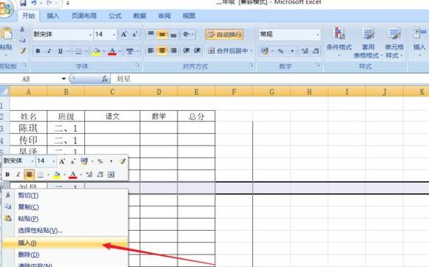Toggle center alignment in the mini toolbar
Image resolution: width=429 pixels, height=267 pixels.
[x=29, y=175]
